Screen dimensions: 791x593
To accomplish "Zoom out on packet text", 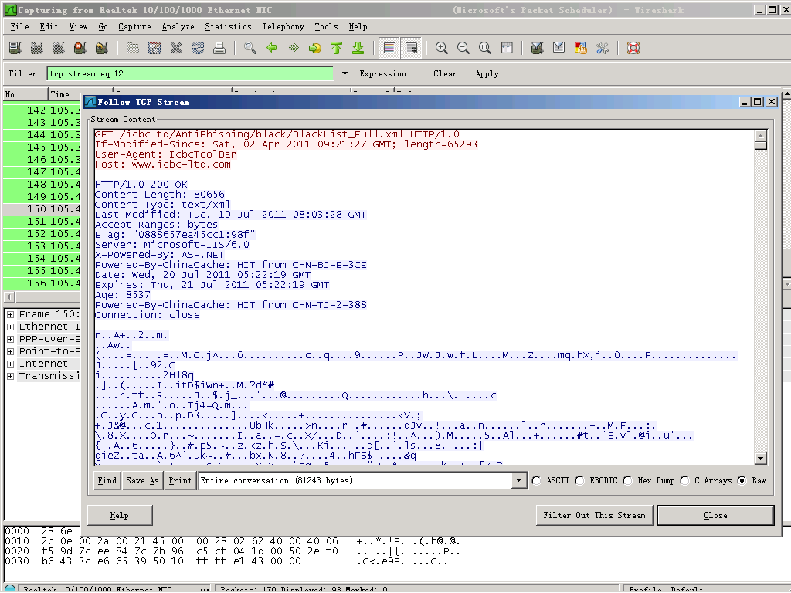I will coord(463,48).
